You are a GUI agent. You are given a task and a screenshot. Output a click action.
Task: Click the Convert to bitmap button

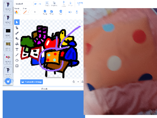31,82
